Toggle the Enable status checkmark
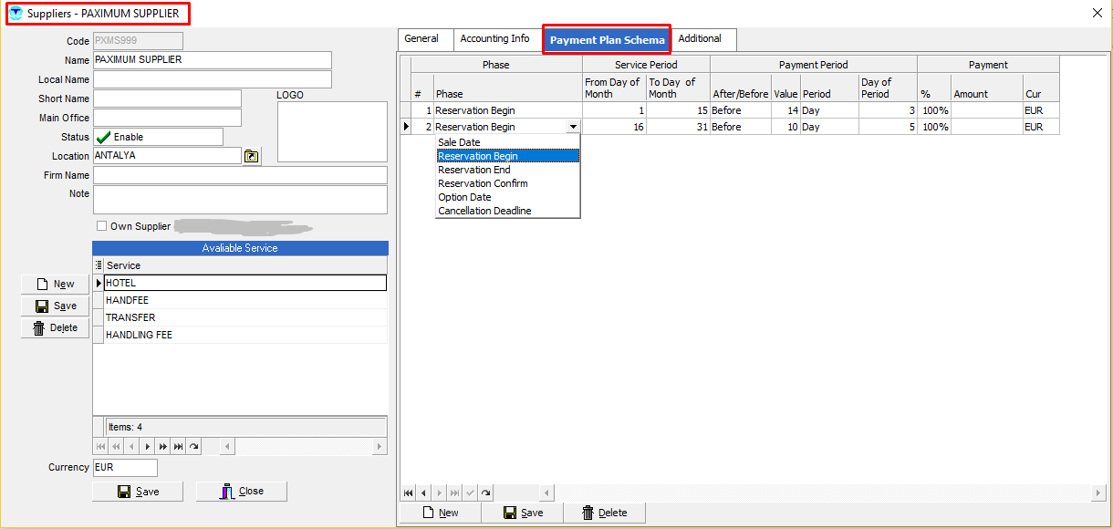The width and height of the screenshot is (1113, 529). pos(103,137)
